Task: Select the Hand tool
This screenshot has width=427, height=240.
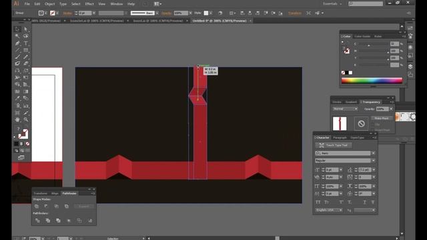Action: [x=18, y=119]
